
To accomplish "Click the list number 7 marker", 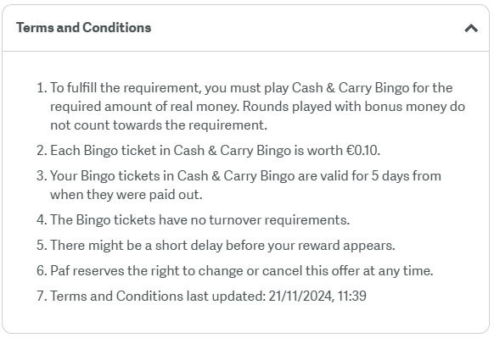I will click(42, 296).
